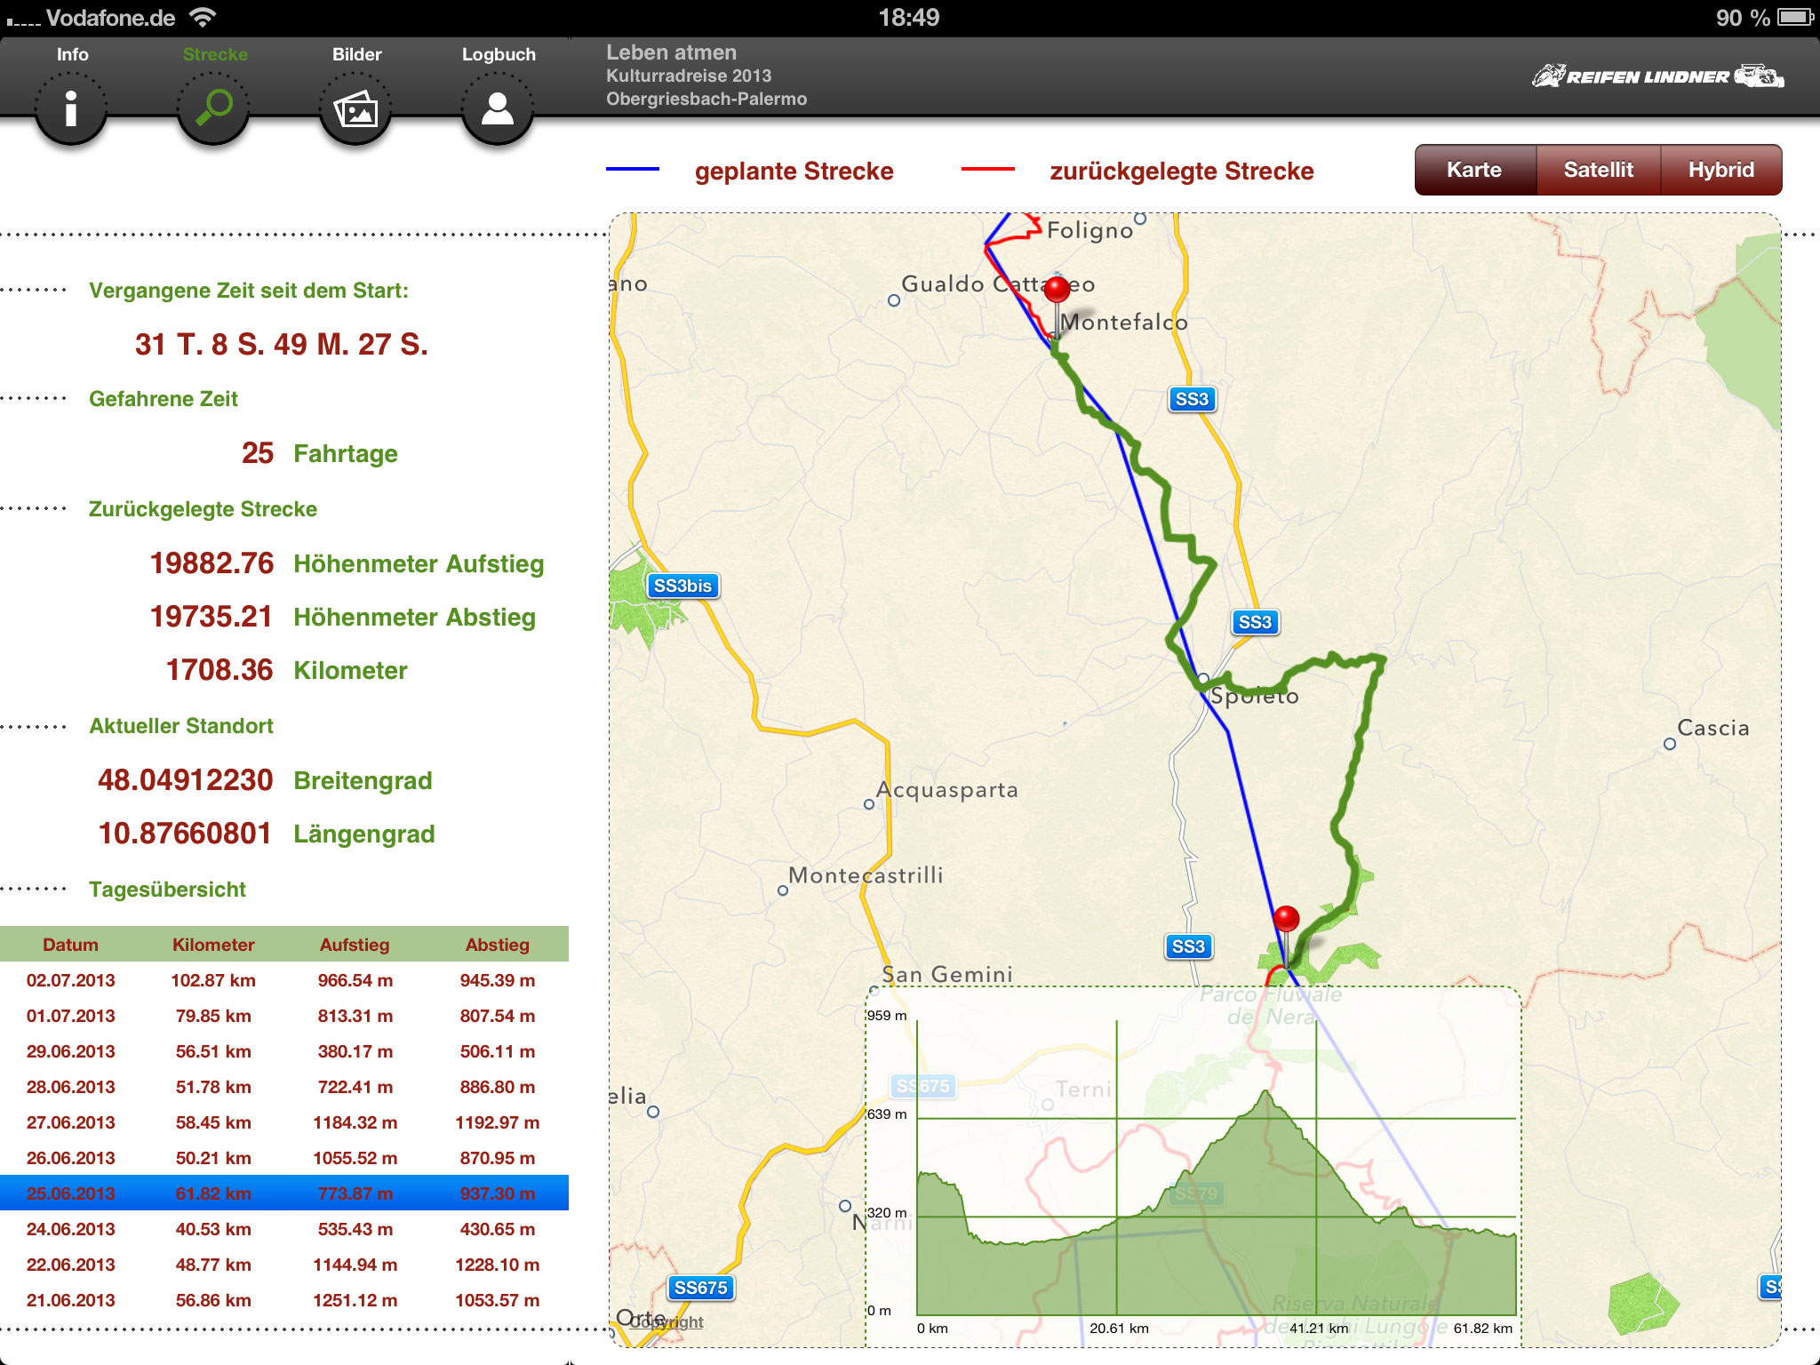This screenshot has height=1365, width=1820.
Task: Select the 27.06.2013 day row
Action: 284,1122
